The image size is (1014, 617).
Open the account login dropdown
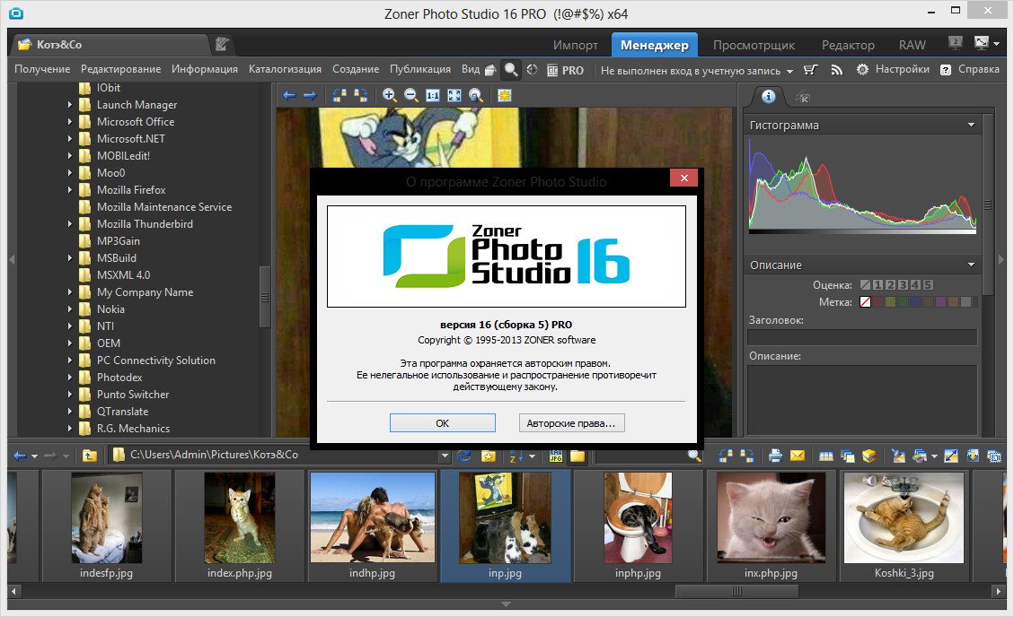[x=789, y=71]
